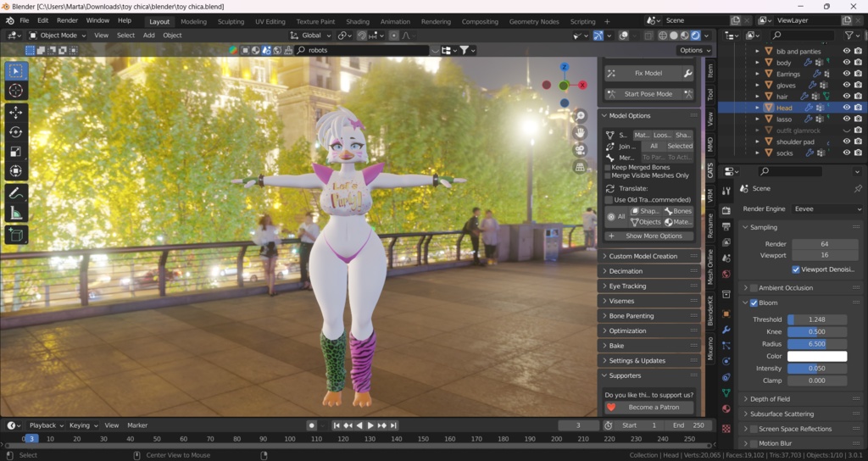Click the Bloom Color swatch
868x461 pixels.
click(817, 357)
